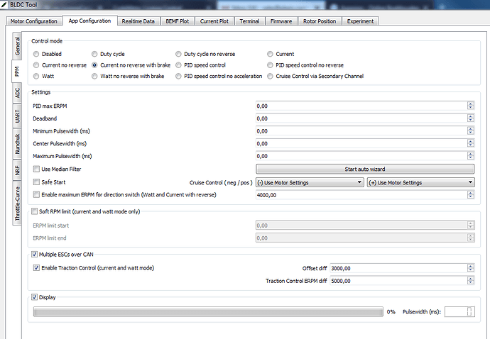This screenshot has height=339, width=490.
Task: Select the ADC side tab
Action: click(x=17, y=92)
